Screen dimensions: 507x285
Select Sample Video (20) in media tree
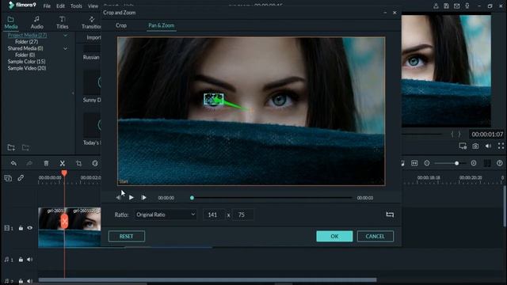pyautogui.click(x=27, y=68)
